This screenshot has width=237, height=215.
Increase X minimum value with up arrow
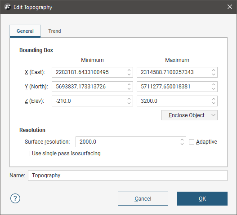point(129,70)
